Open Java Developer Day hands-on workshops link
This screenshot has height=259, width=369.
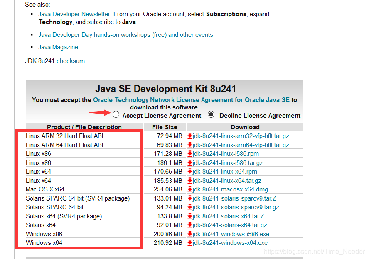coord(125,35)
